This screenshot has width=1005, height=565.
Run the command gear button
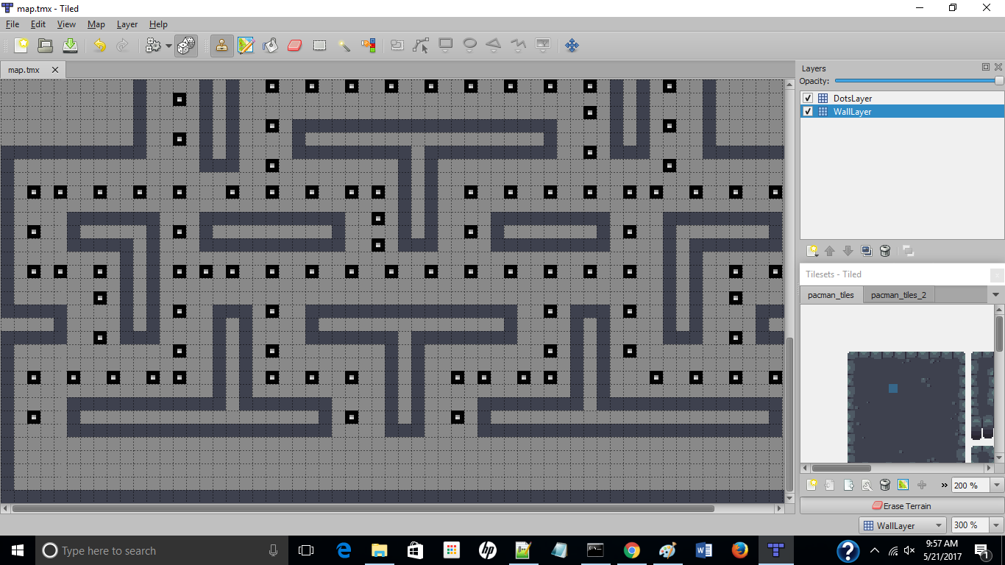[x=153, y=46]
